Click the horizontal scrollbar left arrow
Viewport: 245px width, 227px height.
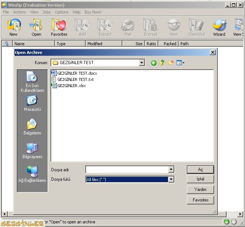point(4,214)
